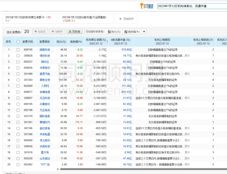The image size is (227, 174).
Task: Open the 人民网 stock link
Action: (x=45, y=86)
